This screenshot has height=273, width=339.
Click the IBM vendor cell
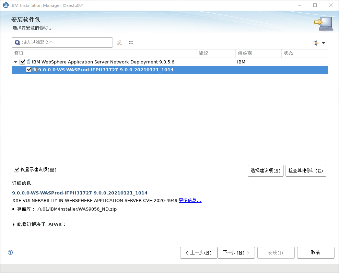click(241, 62)
